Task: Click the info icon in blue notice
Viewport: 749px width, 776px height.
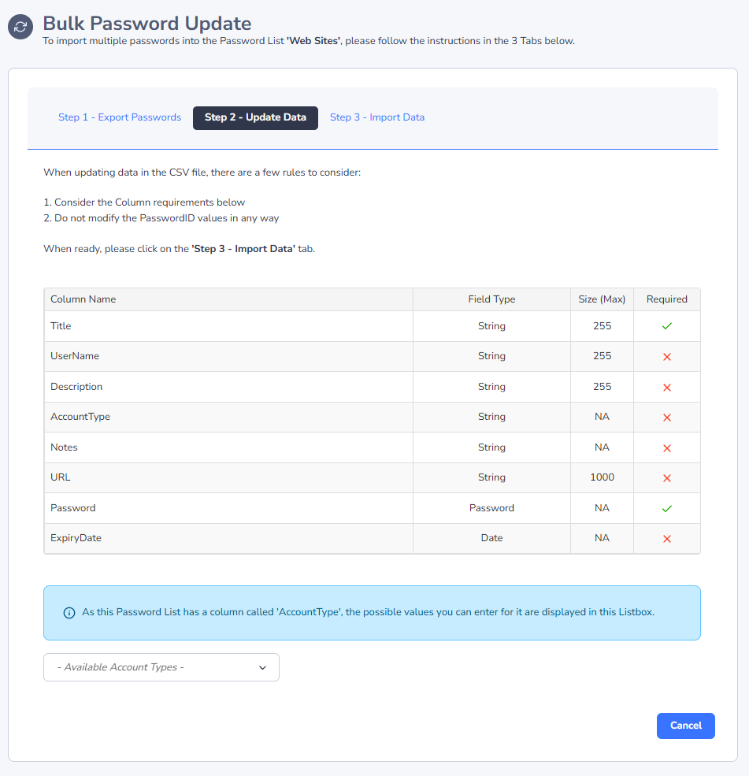Action: (x=69, y=613)
